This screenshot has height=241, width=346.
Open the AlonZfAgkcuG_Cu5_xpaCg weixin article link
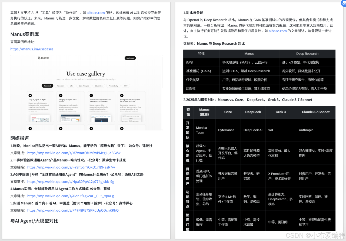[x=71, y=196]
